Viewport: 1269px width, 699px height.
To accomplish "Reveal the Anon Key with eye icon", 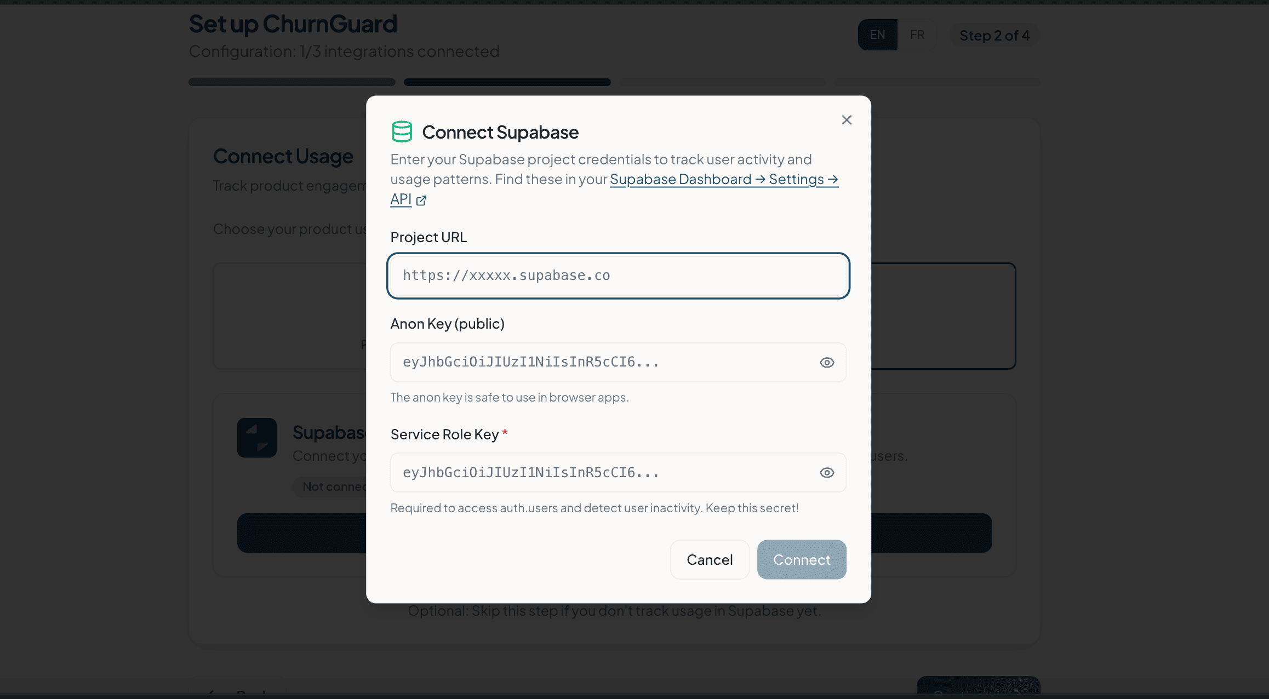I will pos(827,363).
